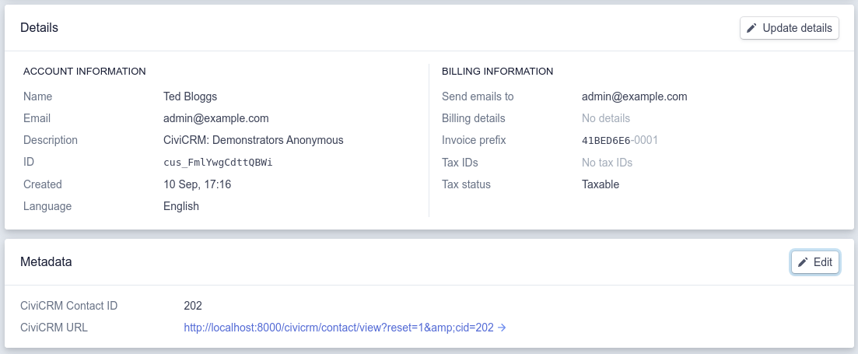The width and height of the screenshot is (858, 354).
Task: Click the pencil icon beside Edit
Action: point(803,262)
